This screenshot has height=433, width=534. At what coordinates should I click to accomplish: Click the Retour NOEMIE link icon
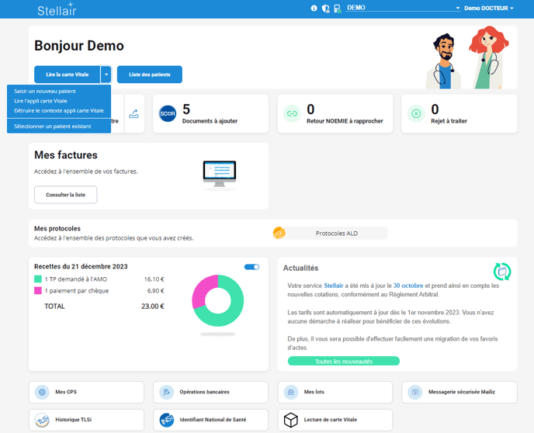[292, 114]
